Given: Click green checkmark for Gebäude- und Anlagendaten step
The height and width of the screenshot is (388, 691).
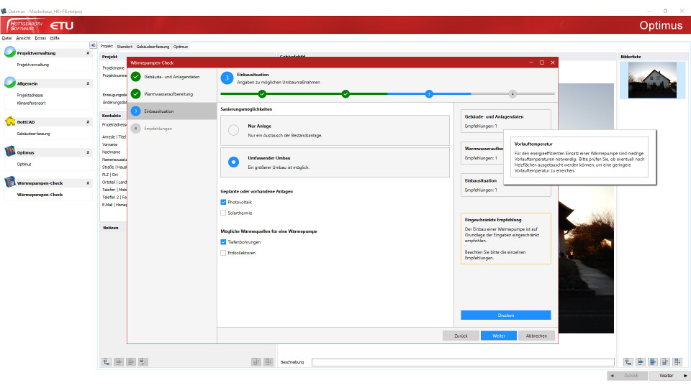Looking at the screenshot, I should coord(135,76).
